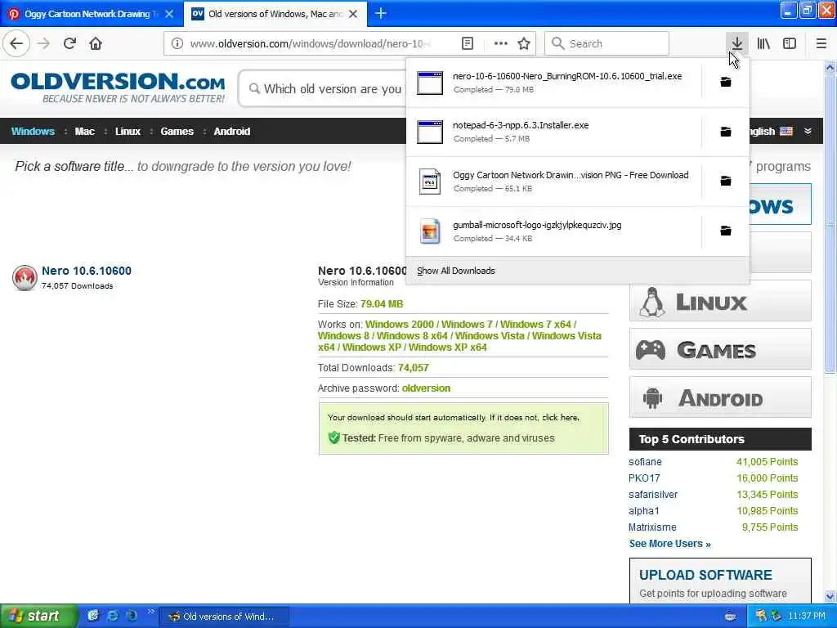Open the Nero 10.6.10600 title link

click(87, 271)
